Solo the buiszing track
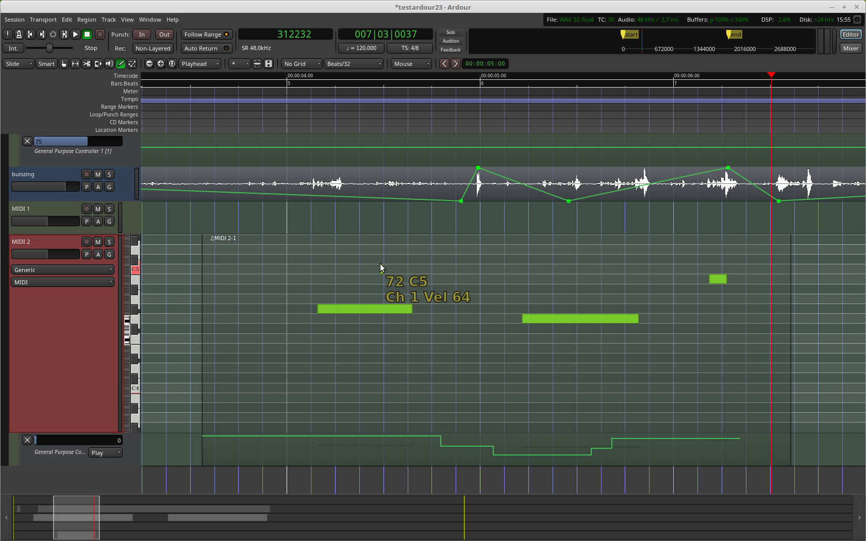The width and height of the screenshot is (866, 541). point(109,175)
